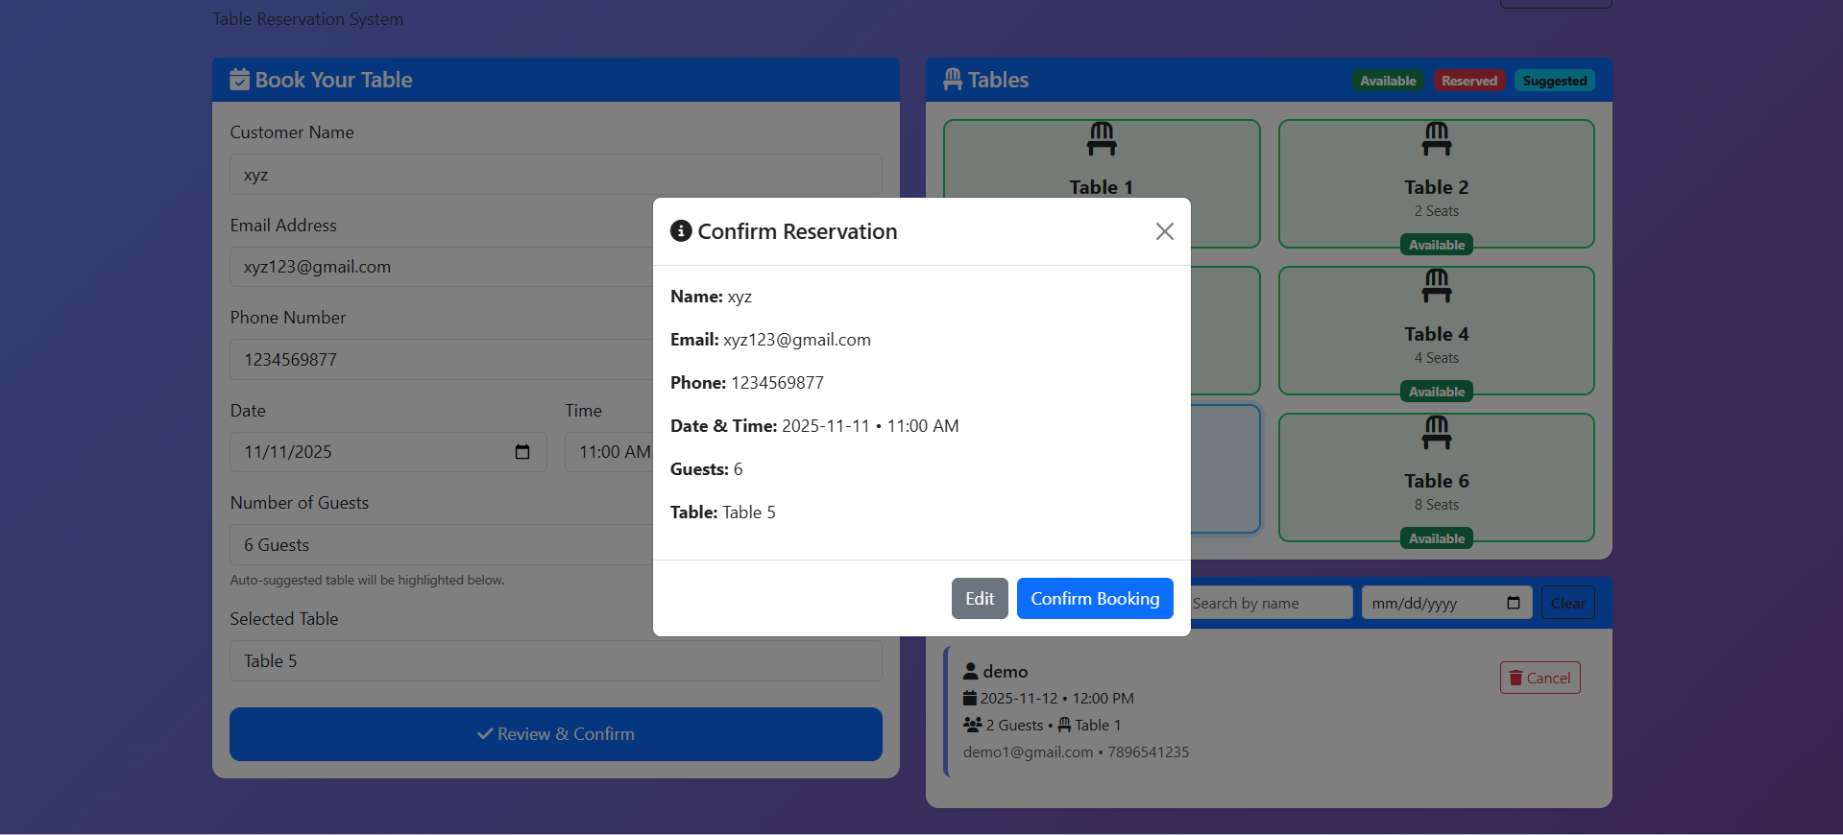Image resolution: width=1843 pixels, height=835 pixels.
Task: Click the chair icon on Table 6
Action: coord(1437,433)
